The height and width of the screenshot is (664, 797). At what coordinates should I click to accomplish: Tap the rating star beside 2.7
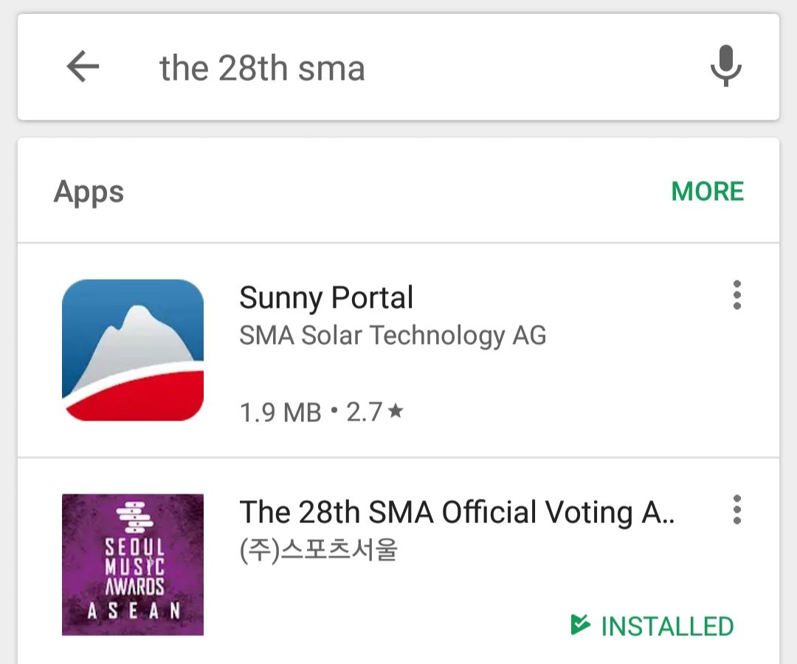pos(396,412)
